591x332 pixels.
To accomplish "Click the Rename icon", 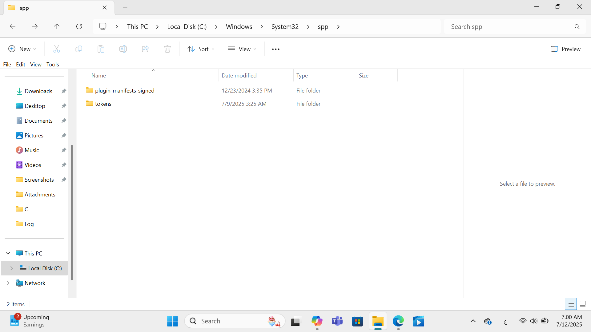I will 123,49.
